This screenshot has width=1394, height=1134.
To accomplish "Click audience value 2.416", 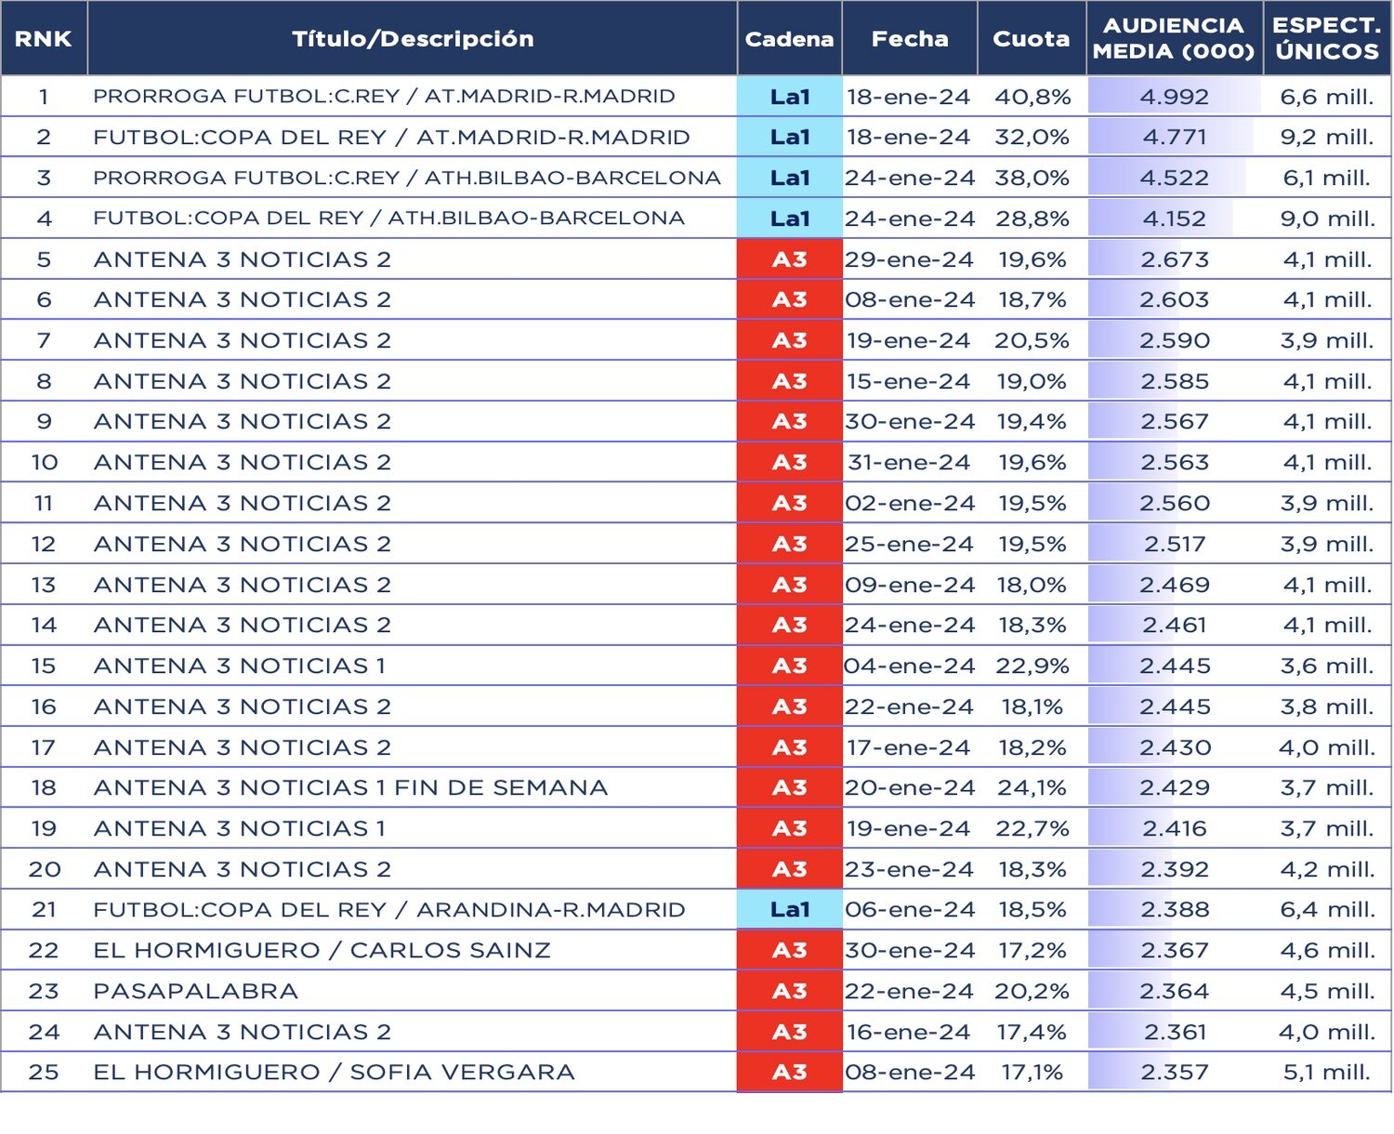I will click(x=1175, y=828).
